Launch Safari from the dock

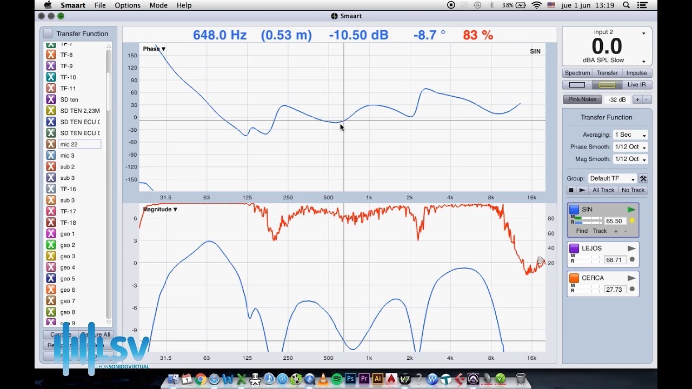[214, 379]
